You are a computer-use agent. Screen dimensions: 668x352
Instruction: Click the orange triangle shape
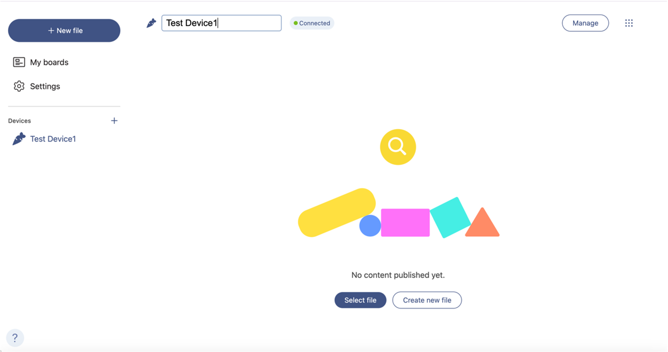point(482,224)
